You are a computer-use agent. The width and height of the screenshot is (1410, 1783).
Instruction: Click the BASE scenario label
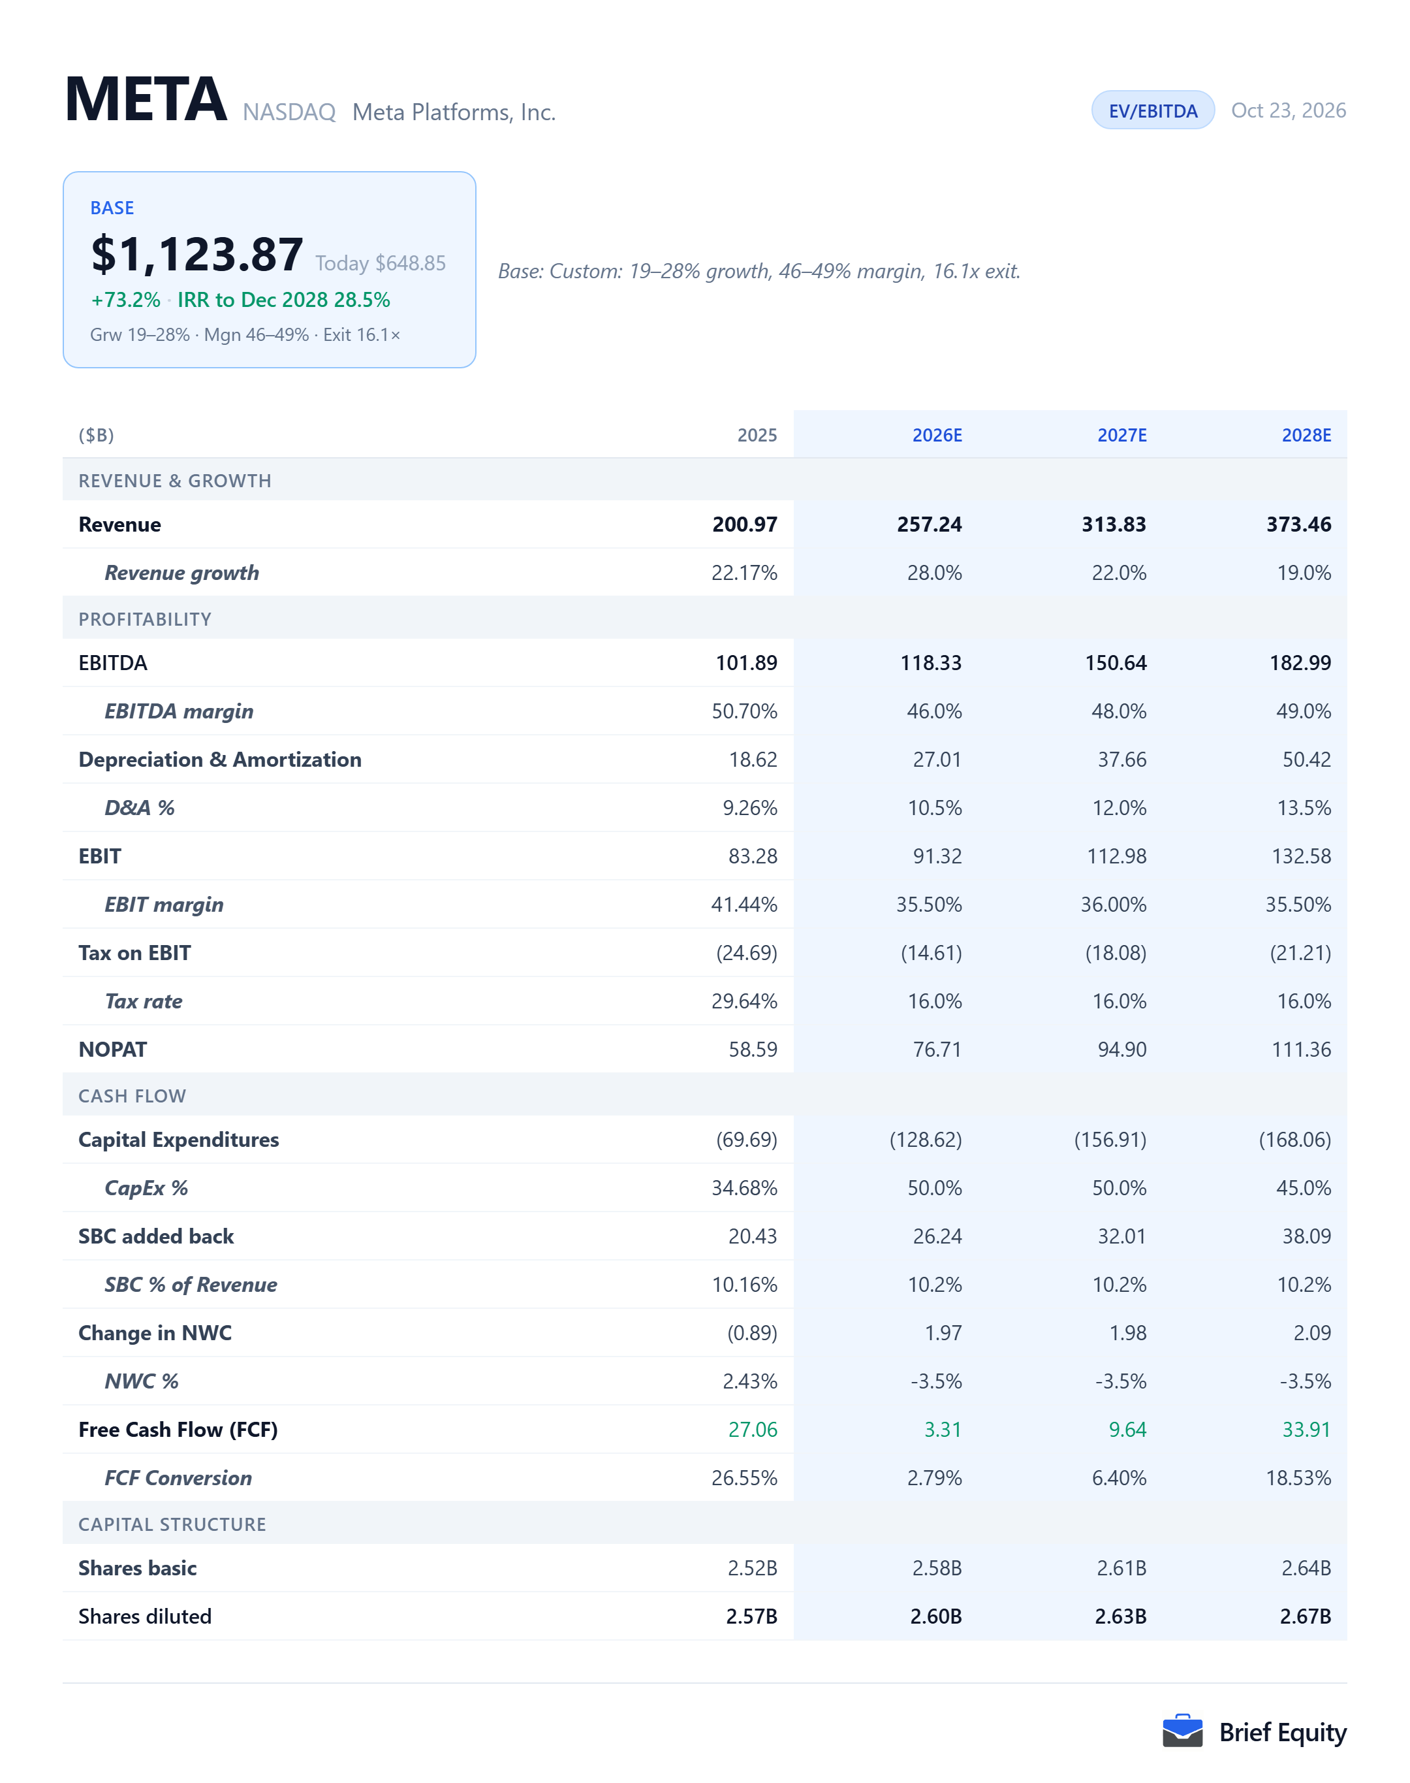point(112,208)
